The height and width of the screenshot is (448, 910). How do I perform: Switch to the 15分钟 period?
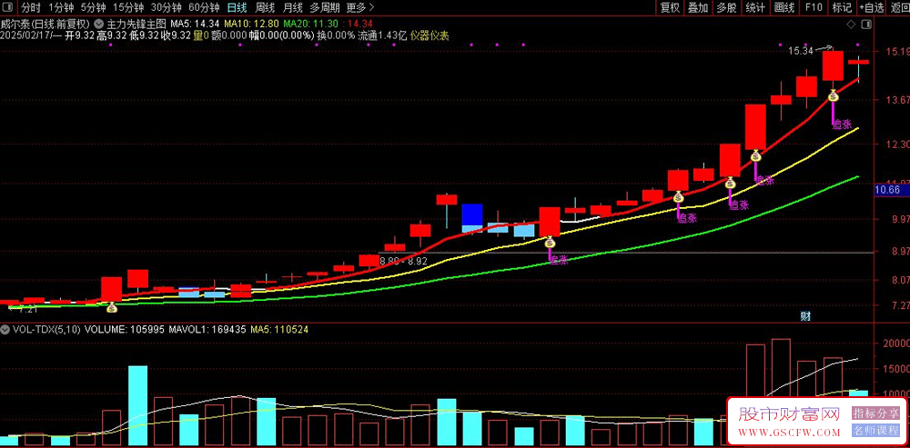coord(127,7)
